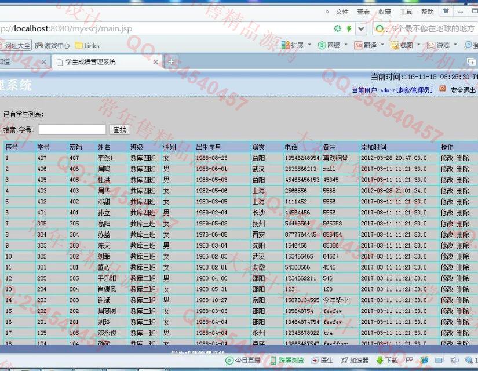This screenshot has height=371, width=478.
Task: Open the 网银 online banking tool
Action: [329, 45]
